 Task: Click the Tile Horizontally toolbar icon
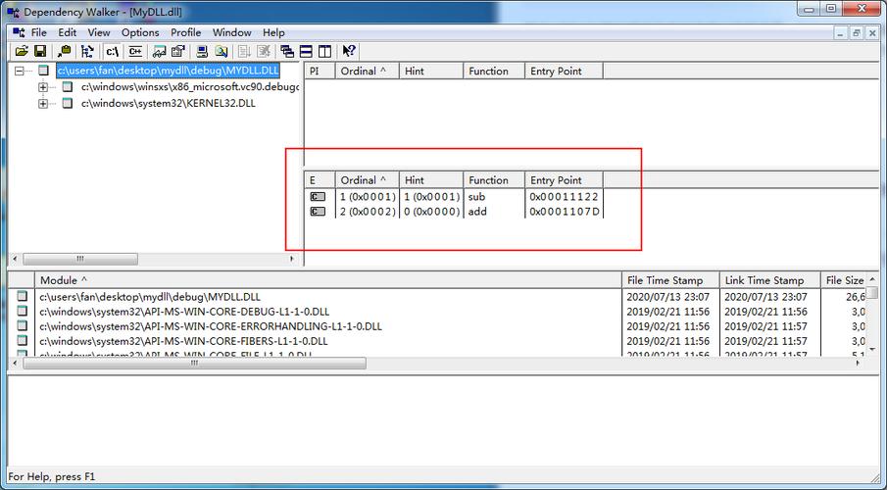click(x=306, y=52)
